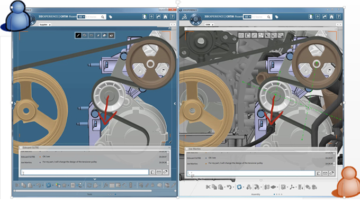Select the OEM tab in right window
360x205 pixels.
[208, 24]
